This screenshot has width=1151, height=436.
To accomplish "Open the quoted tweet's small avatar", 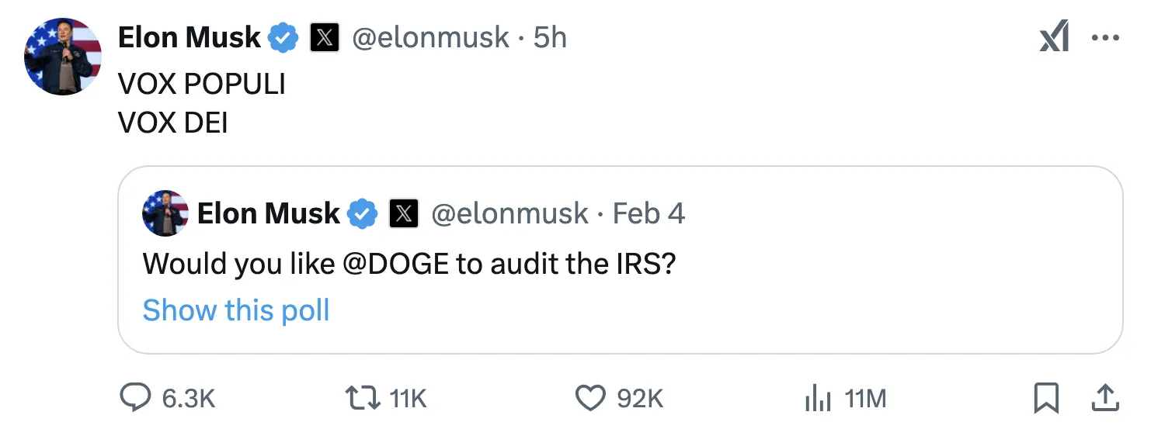I will (x=165, y=213).
